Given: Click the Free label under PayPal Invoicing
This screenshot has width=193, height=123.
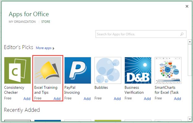Looking at the screenshot, I should pos(68,98).
